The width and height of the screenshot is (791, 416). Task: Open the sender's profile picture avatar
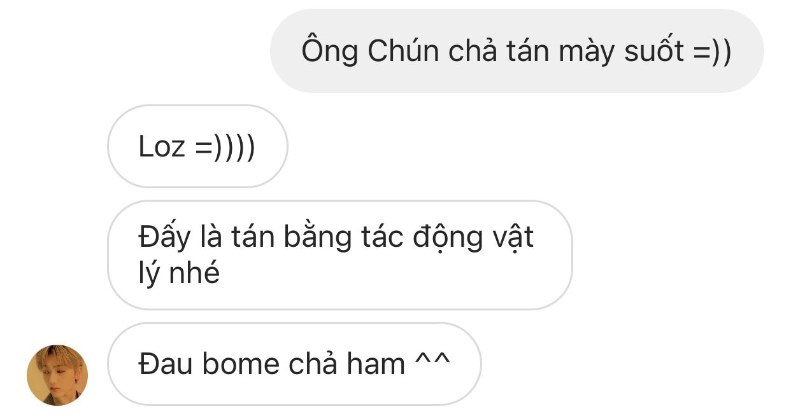[57, 375]
